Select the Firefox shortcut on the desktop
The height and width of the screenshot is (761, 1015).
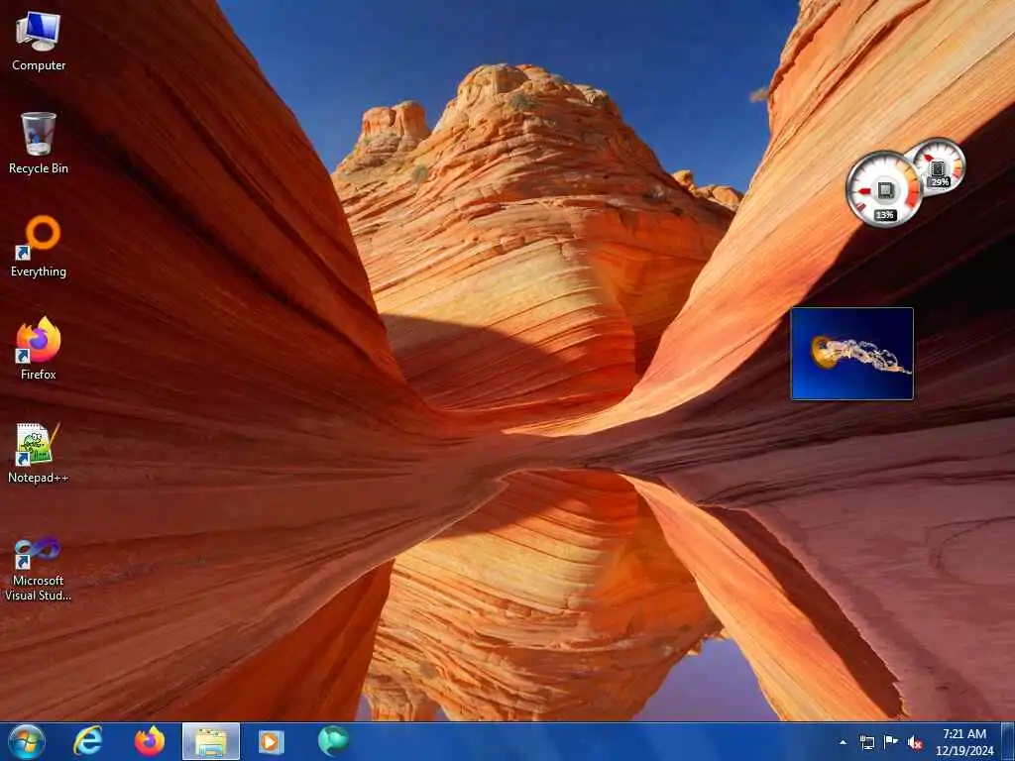pos(39,349)
